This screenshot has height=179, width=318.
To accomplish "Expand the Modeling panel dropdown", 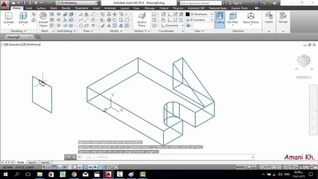I will click(18, 31).
